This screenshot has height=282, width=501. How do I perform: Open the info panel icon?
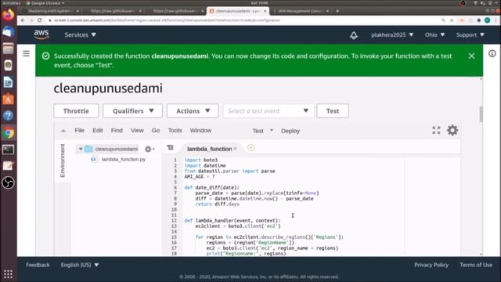coord(492,53)
